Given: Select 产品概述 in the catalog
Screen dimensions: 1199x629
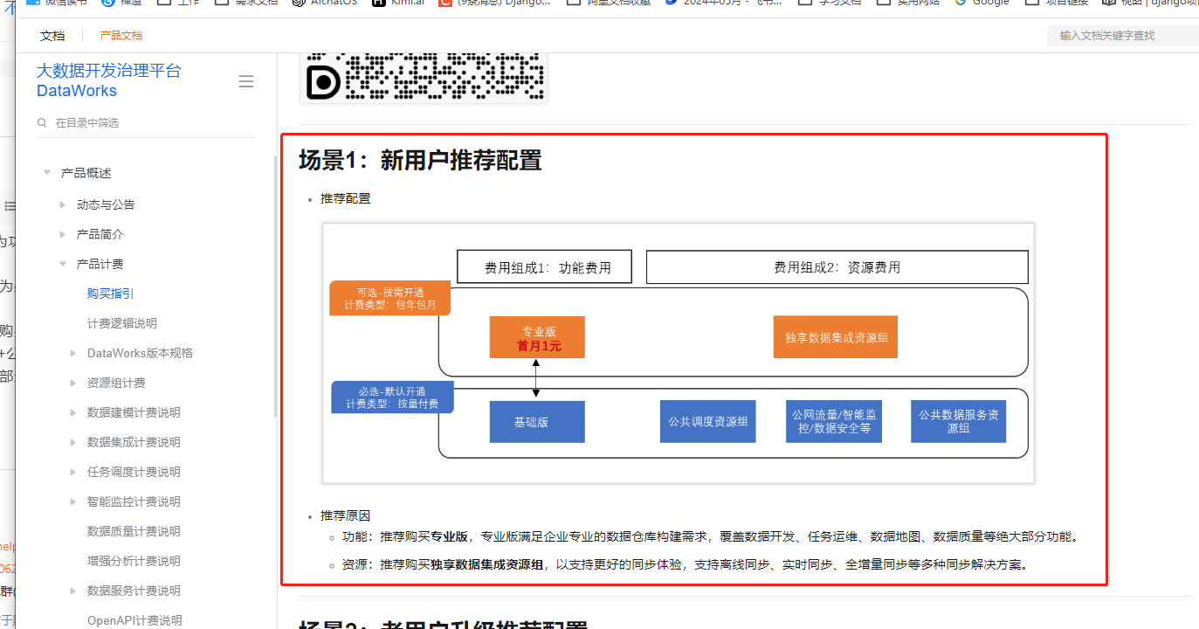Looking at the screenshot, I should click(86, 173).
